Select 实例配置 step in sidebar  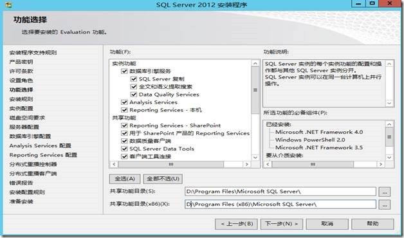tap(21, 109)
